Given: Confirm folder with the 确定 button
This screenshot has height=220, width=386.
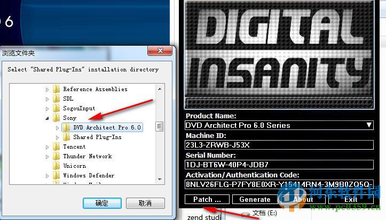Looking at the screenshot, I should pos(102,203).
